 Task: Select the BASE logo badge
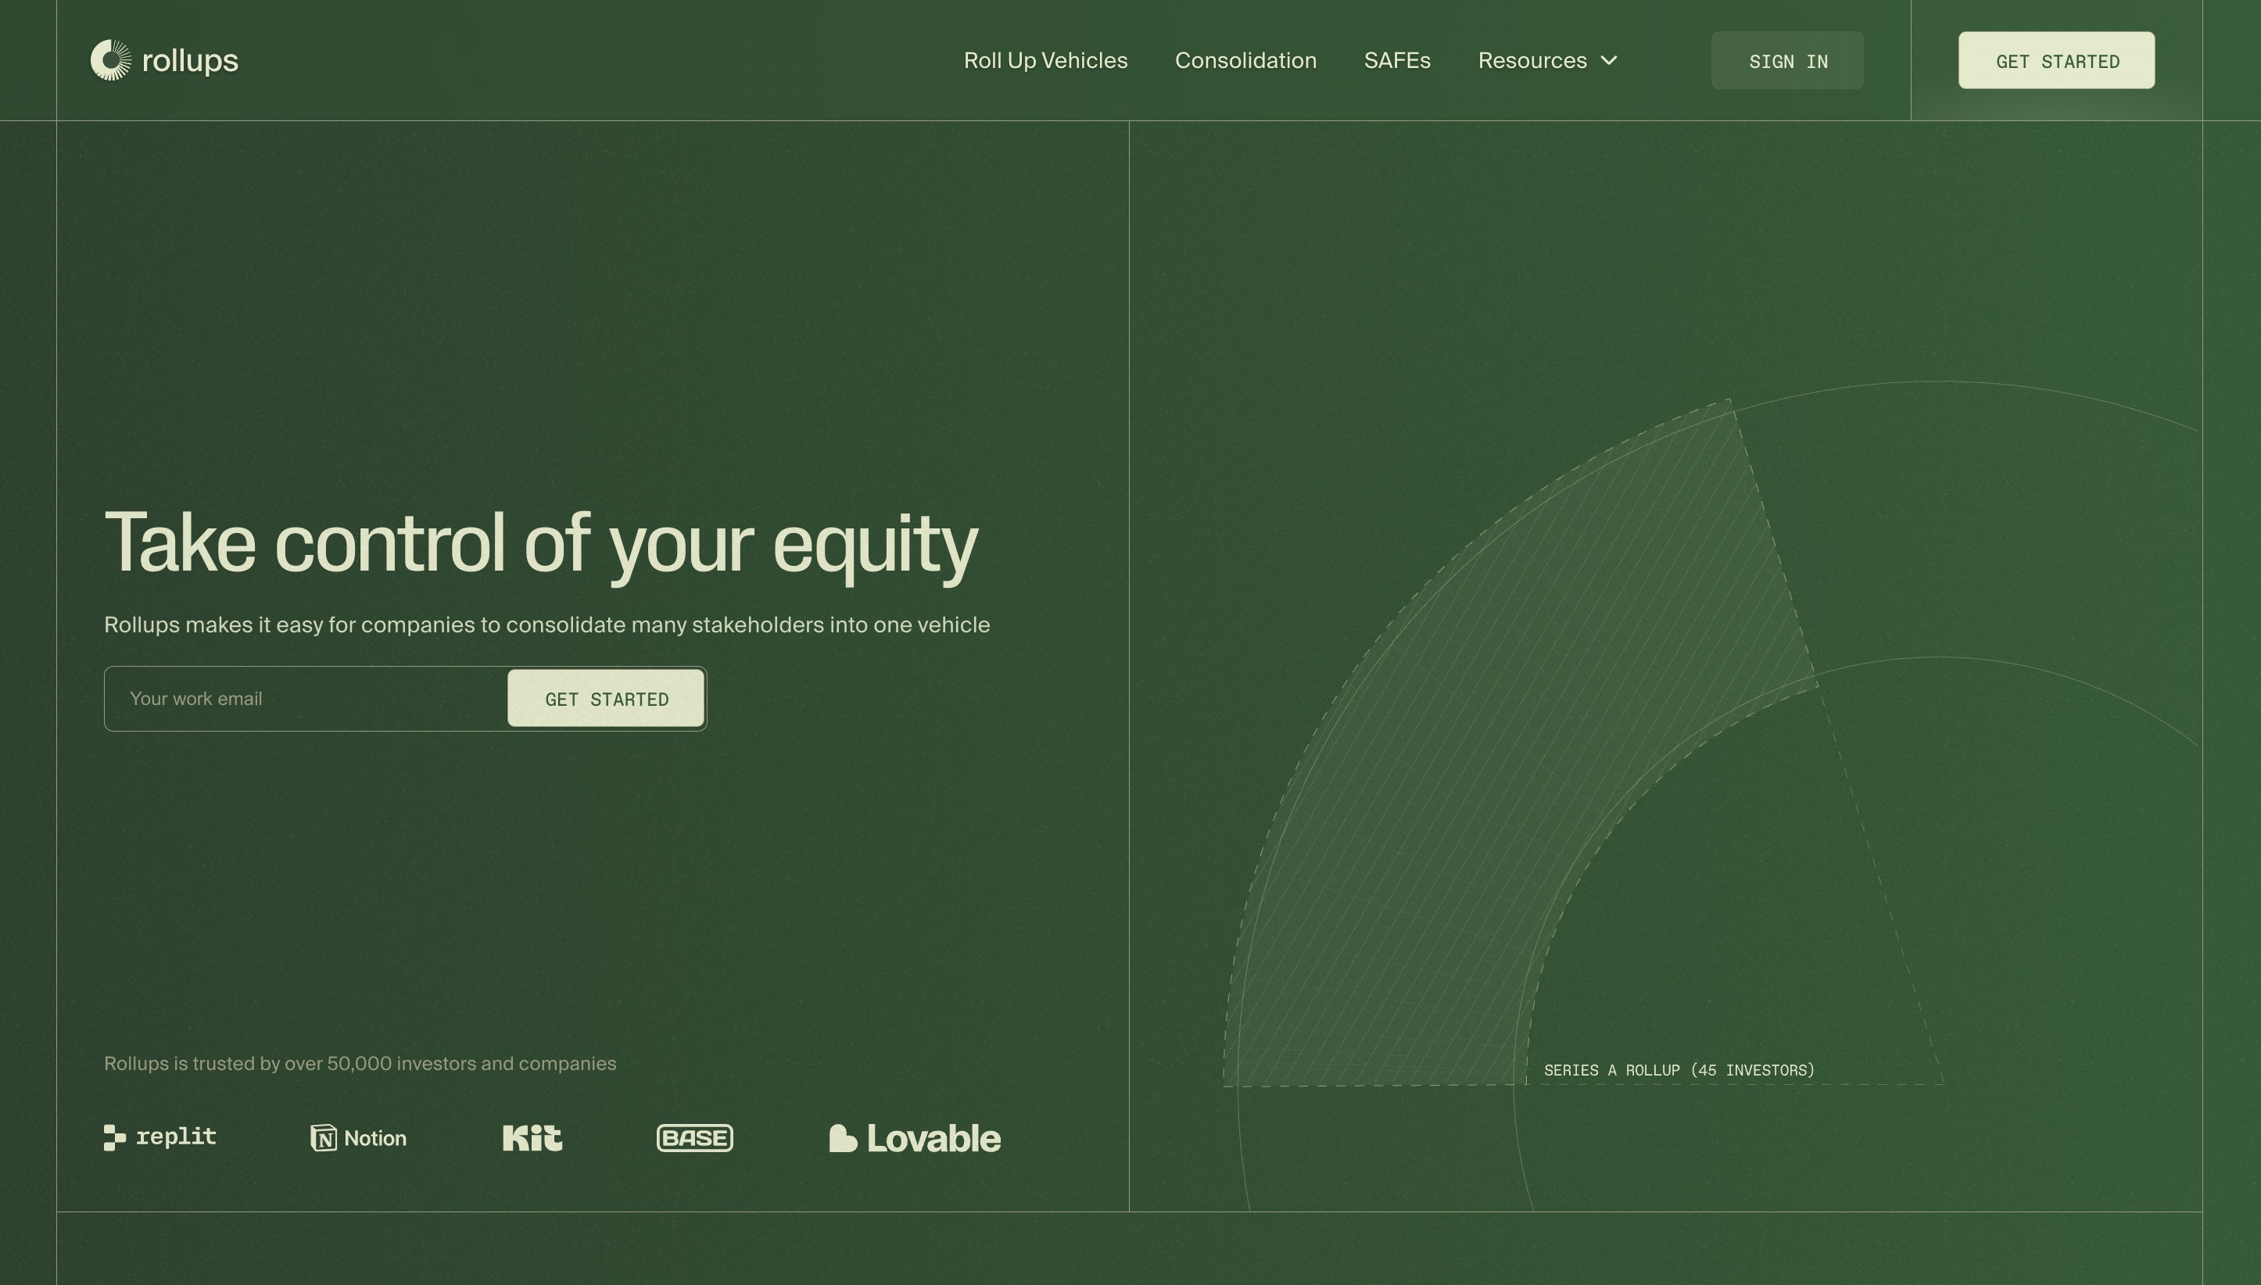[694, 1137]
